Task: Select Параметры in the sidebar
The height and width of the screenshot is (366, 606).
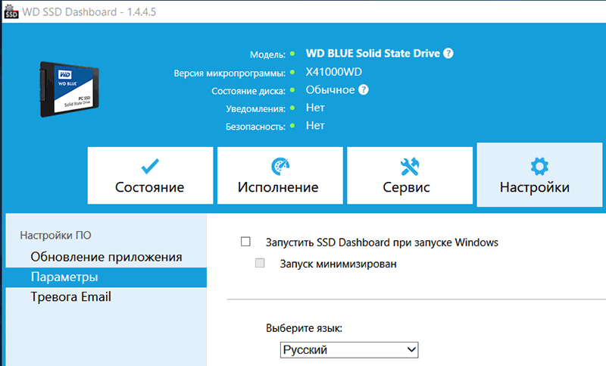Action: 106,277
